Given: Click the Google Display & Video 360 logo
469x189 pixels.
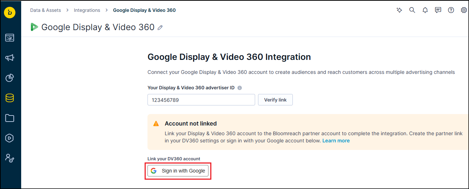Looking at the screenshot, I should tap(34, 27).
